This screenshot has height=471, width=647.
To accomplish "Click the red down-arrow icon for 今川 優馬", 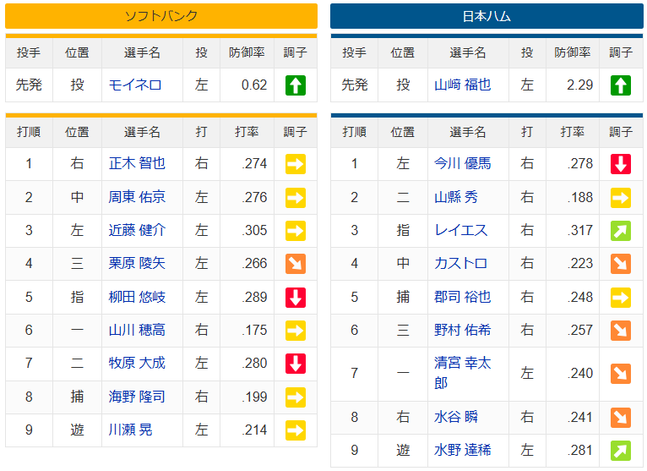I will click(x=621, y=163).
